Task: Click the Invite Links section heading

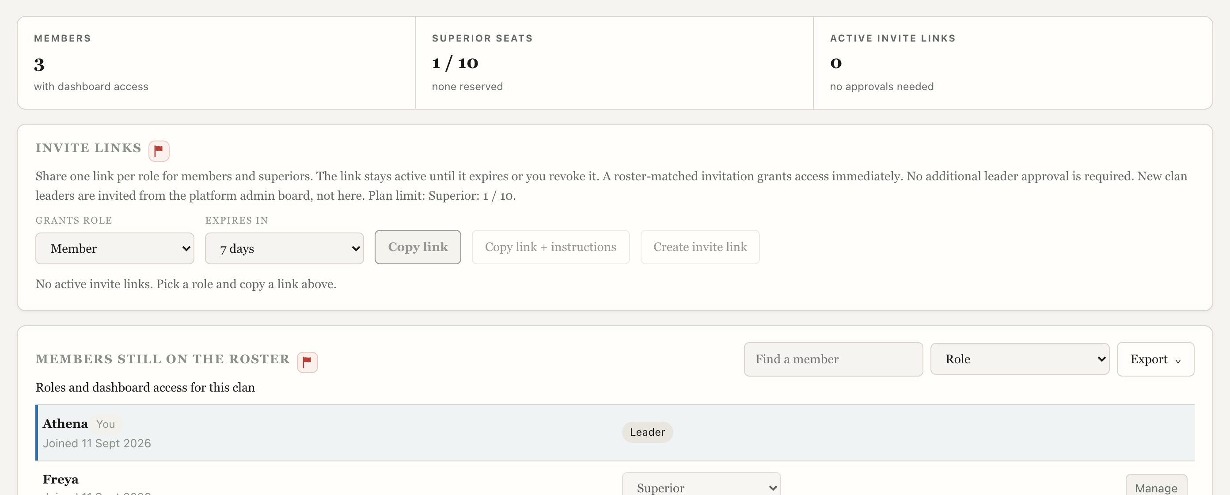Action: coord(88,148)
